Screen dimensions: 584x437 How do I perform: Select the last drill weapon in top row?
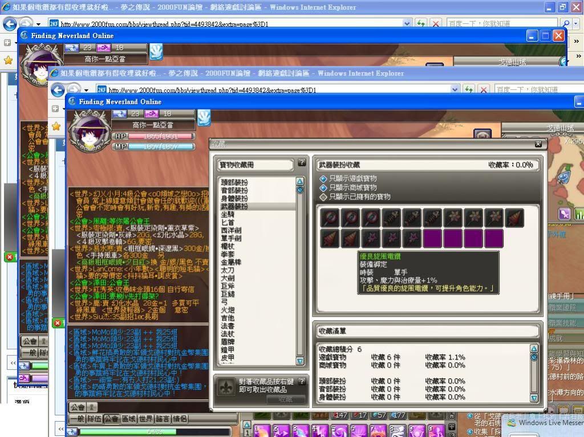tap(514, 218)
